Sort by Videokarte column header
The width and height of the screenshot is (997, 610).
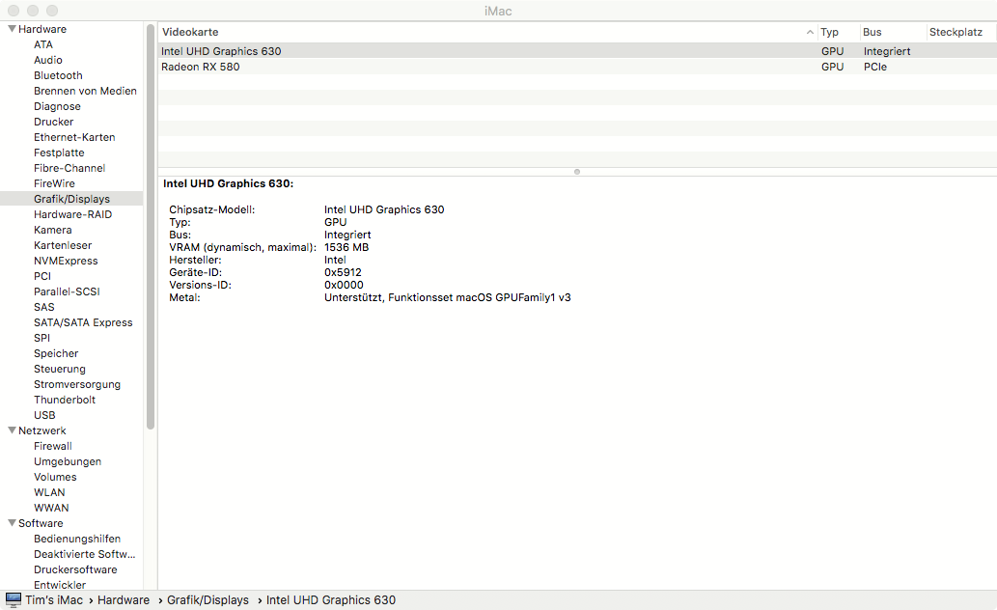click(190, 32)
